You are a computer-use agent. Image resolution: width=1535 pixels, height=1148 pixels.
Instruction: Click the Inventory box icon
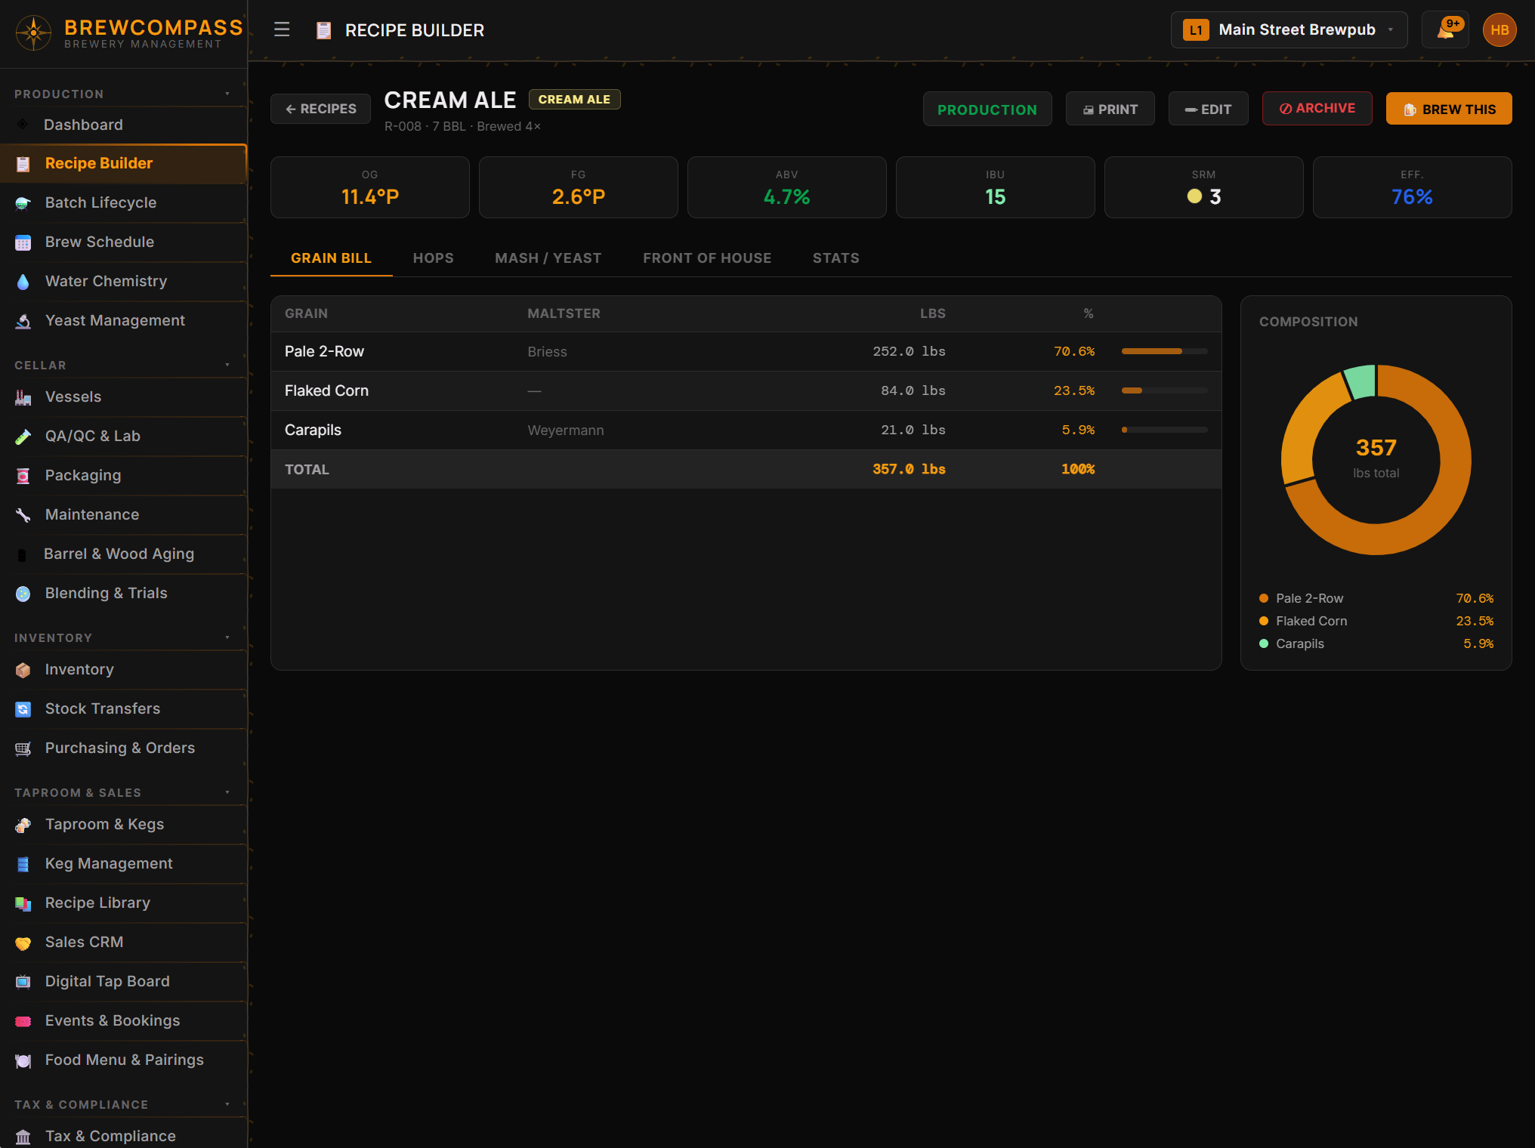tap(23, 670)
